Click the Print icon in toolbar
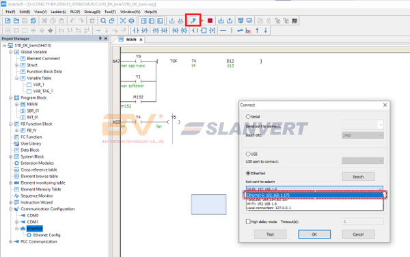The width and height of the screenshot is (410, 257). [x=131, y=21]
